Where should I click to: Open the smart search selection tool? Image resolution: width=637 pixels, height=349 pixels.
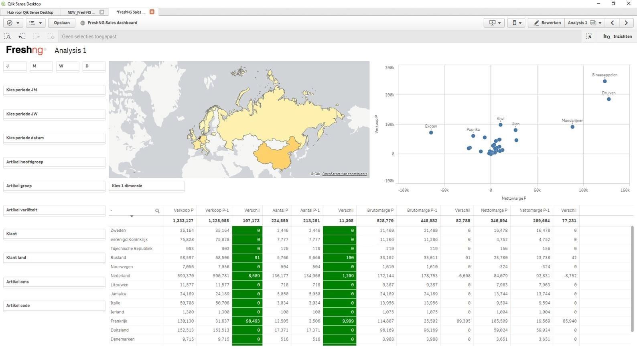tap(7, 36)
